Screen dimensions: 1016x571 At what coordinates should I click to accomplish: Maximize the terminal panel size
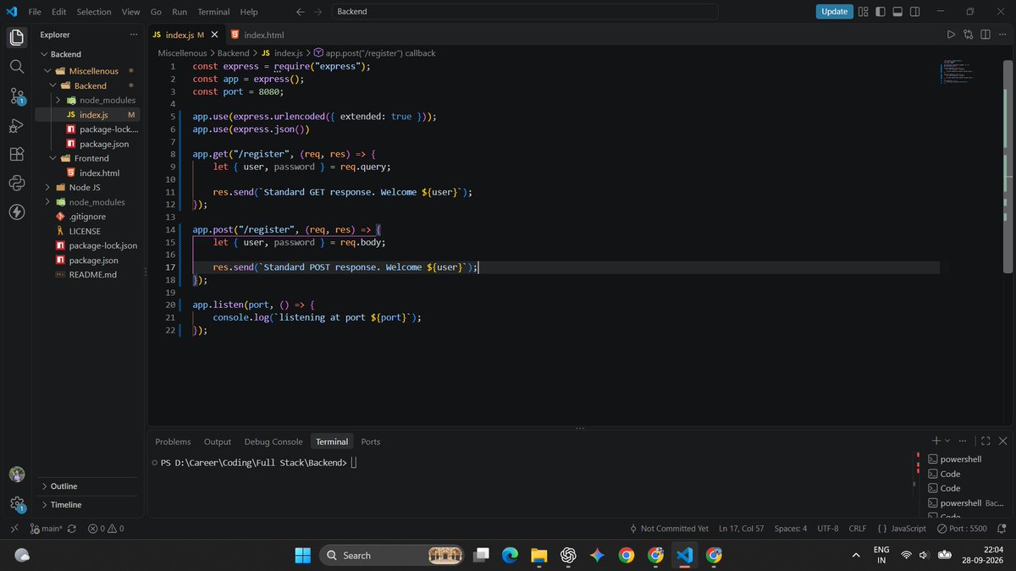pyautogui.click(x=986, y=441)
